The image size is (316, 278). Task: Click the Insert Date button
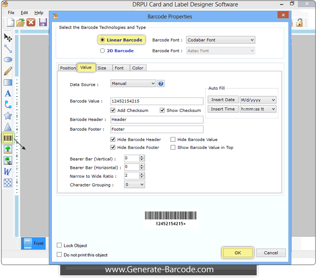223,100
